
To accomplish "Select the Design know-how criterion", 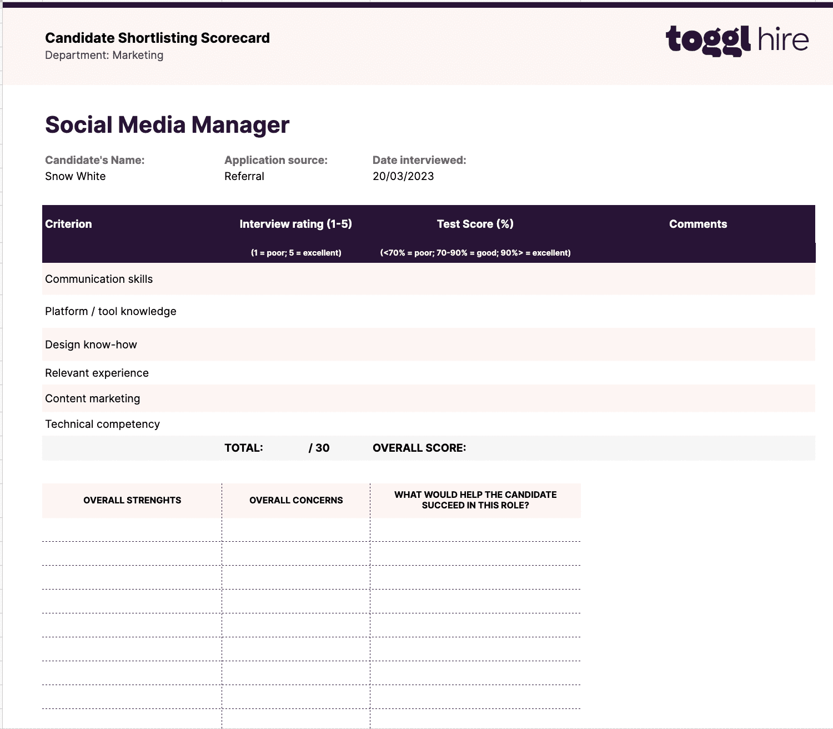I will coord(91,344).
